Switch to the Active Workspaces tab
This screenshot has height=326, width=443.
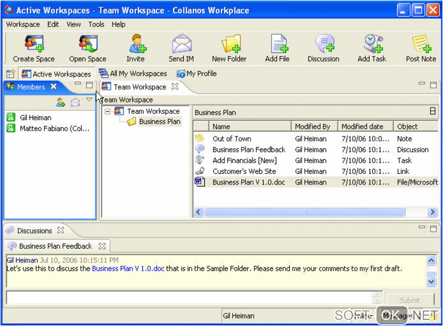[x=56, y=74]
